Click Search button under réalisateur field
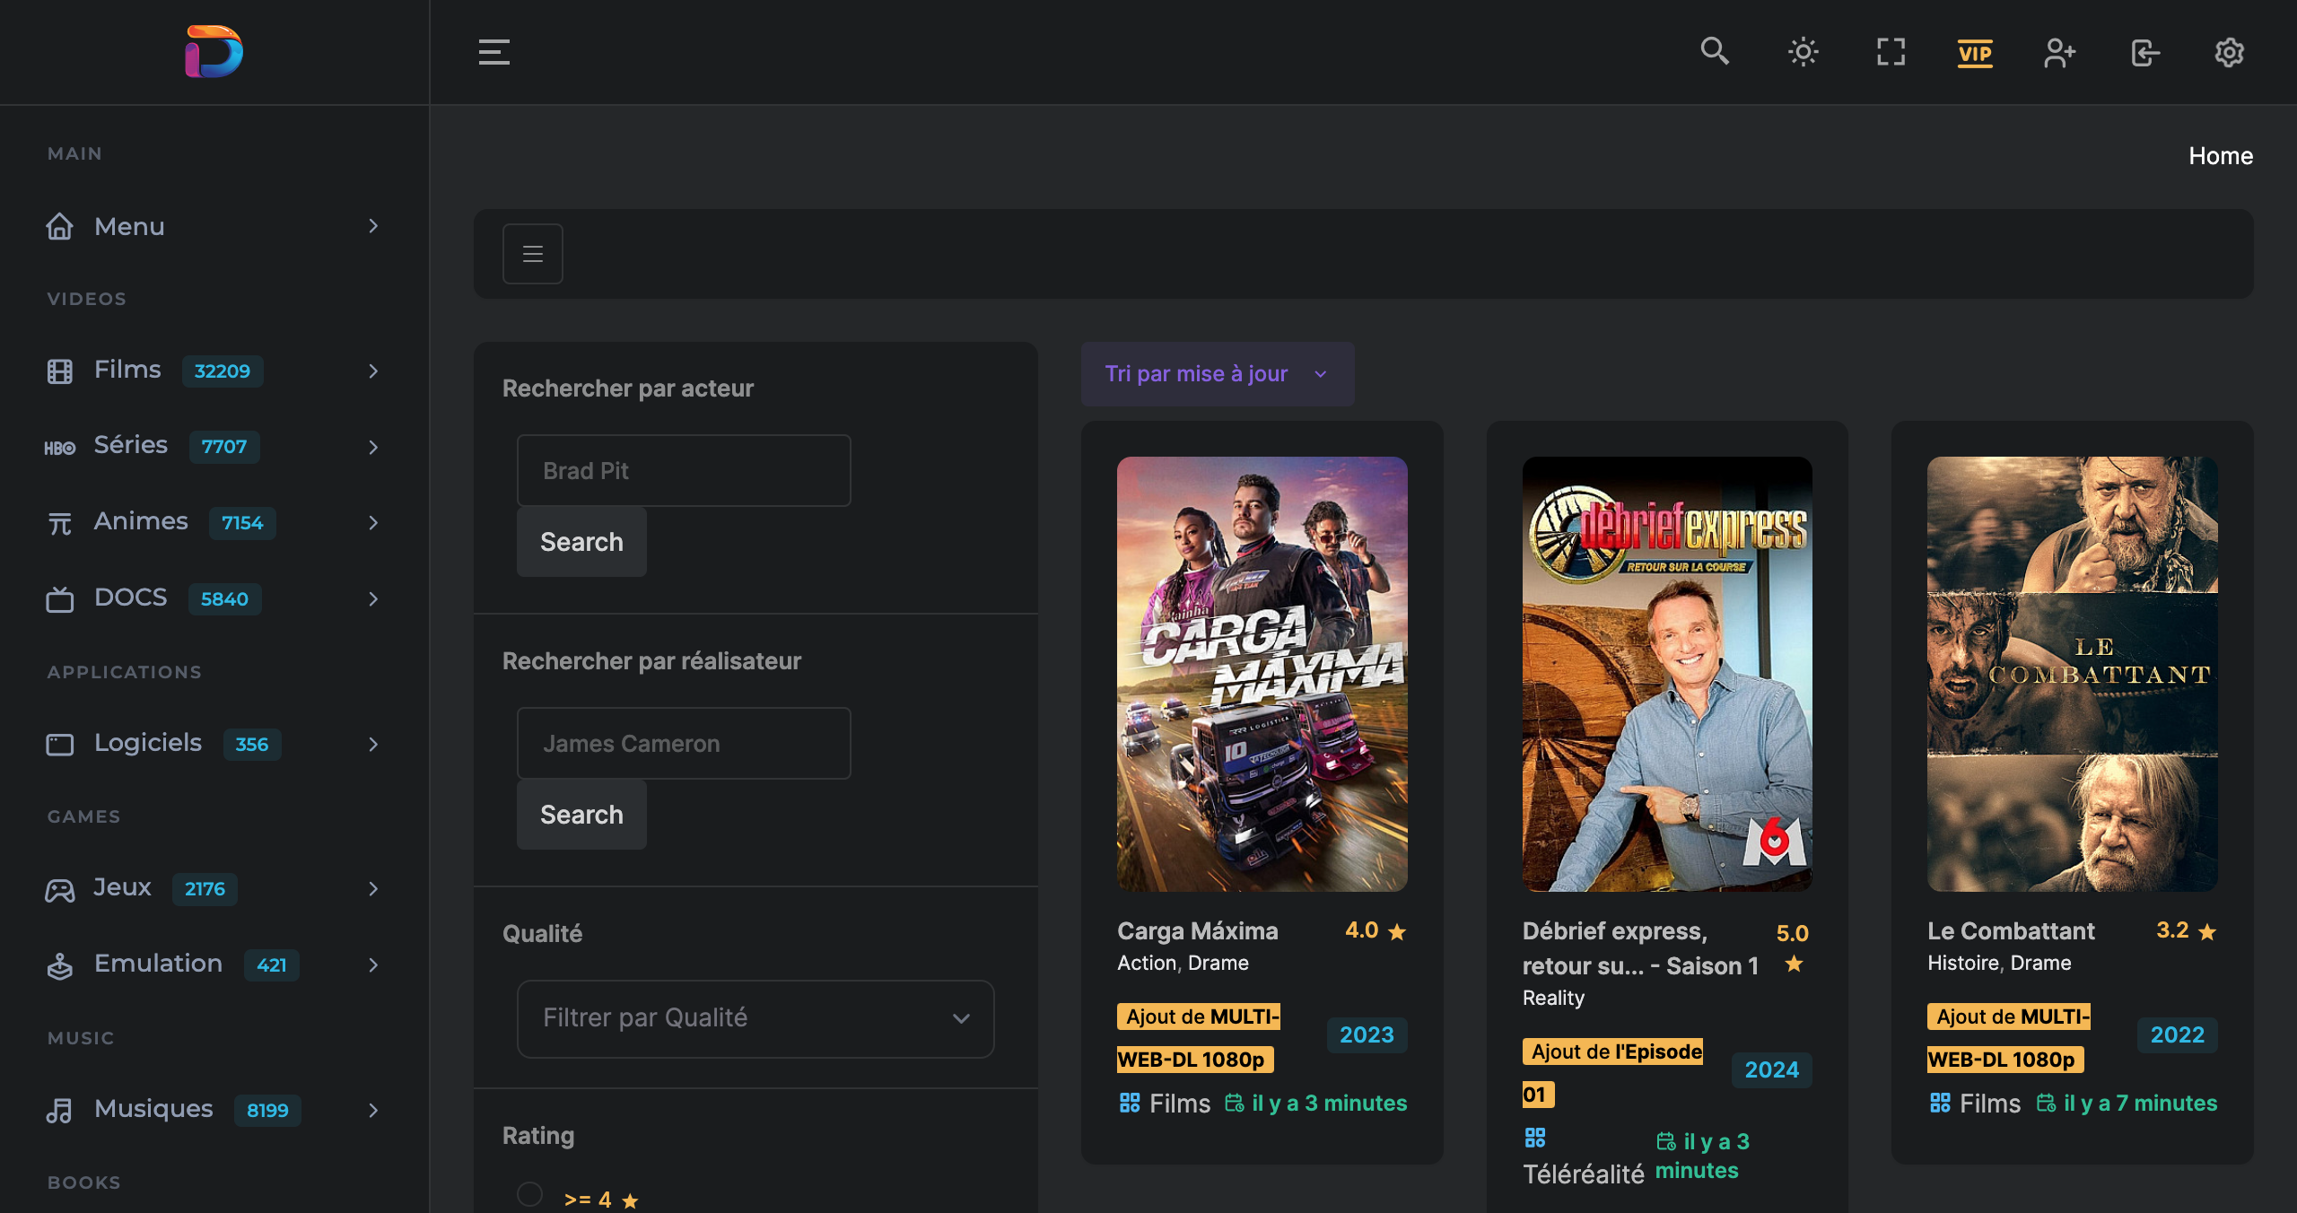This screenshot has width=2297, height=1213. tap(581, 815)
